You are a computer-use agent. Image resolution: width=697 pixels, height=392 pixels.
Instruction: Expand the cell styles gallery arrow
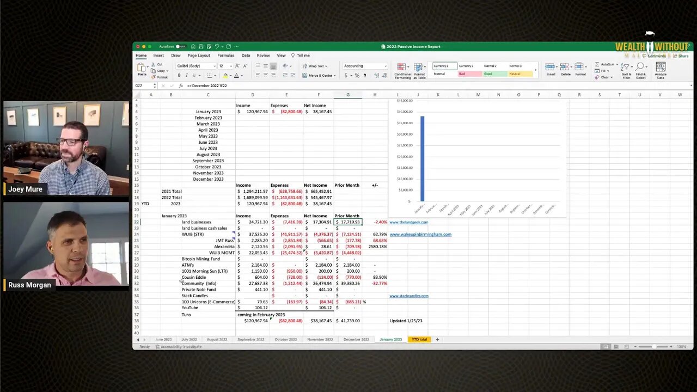tap(535, 70)
